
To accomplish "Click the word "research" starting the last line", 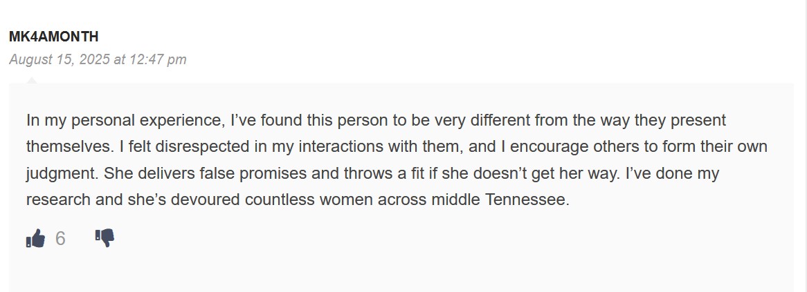I will click(58, 199).
